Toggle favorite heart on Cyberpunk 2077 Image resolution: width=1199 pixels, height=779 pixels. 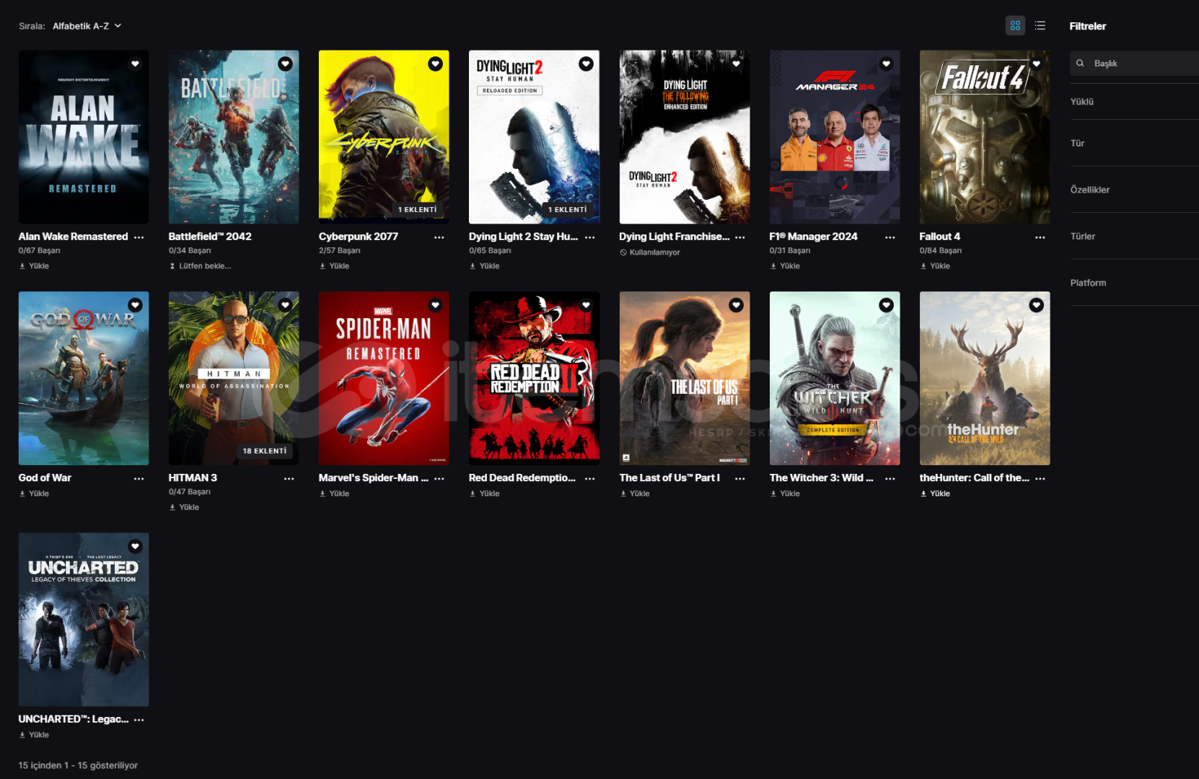[x=436, y=64]
